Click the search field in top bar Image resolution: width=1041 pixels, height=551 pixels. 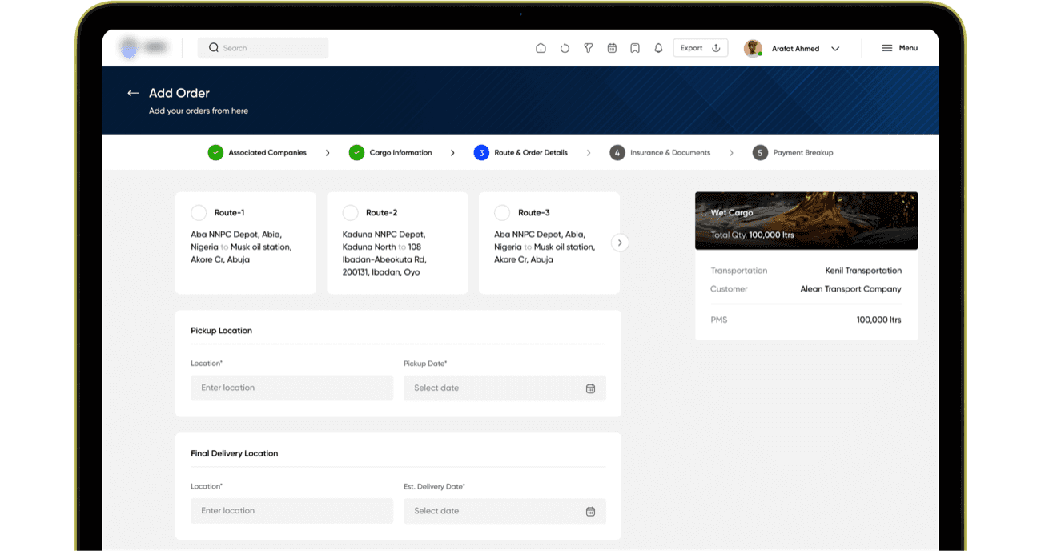click(x=263, y=48)
